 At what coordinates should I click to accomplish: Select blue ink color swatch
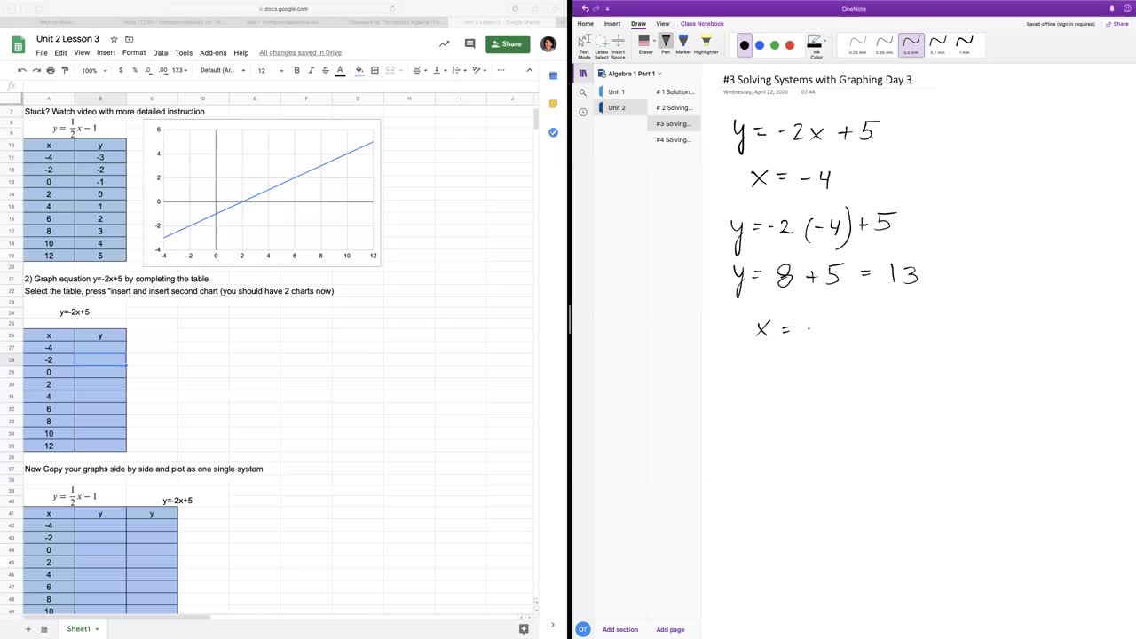click(760, 45)
